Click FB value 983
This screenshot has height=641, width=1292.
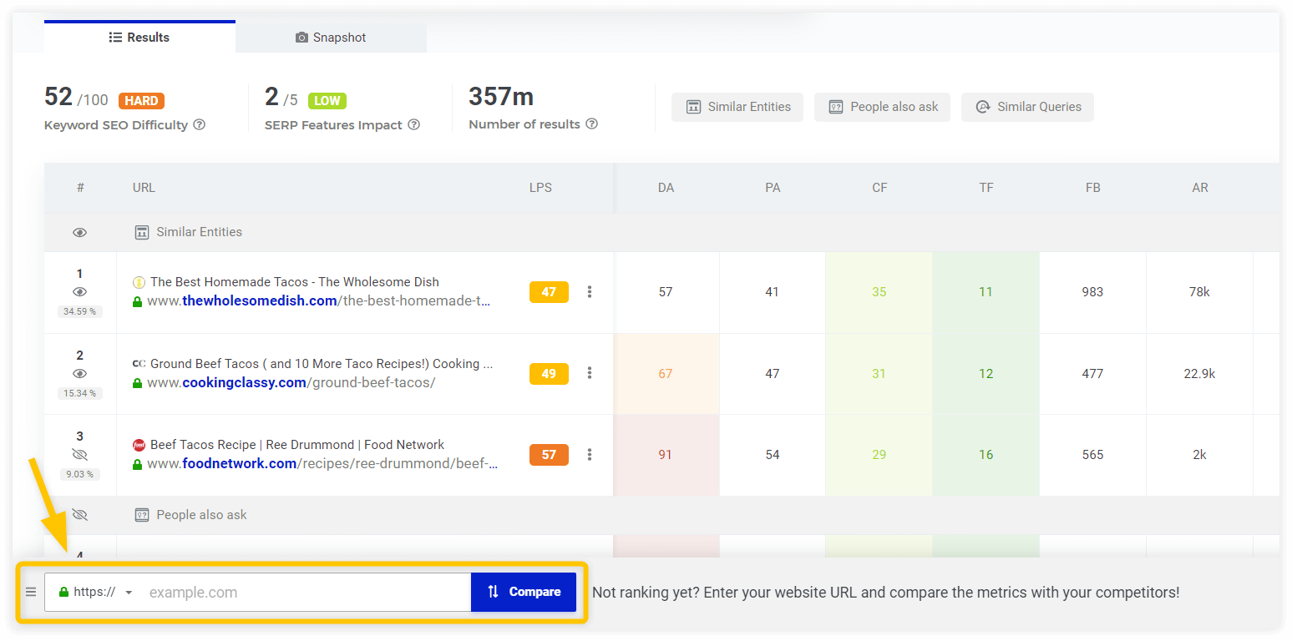(x=1092, y=292)
